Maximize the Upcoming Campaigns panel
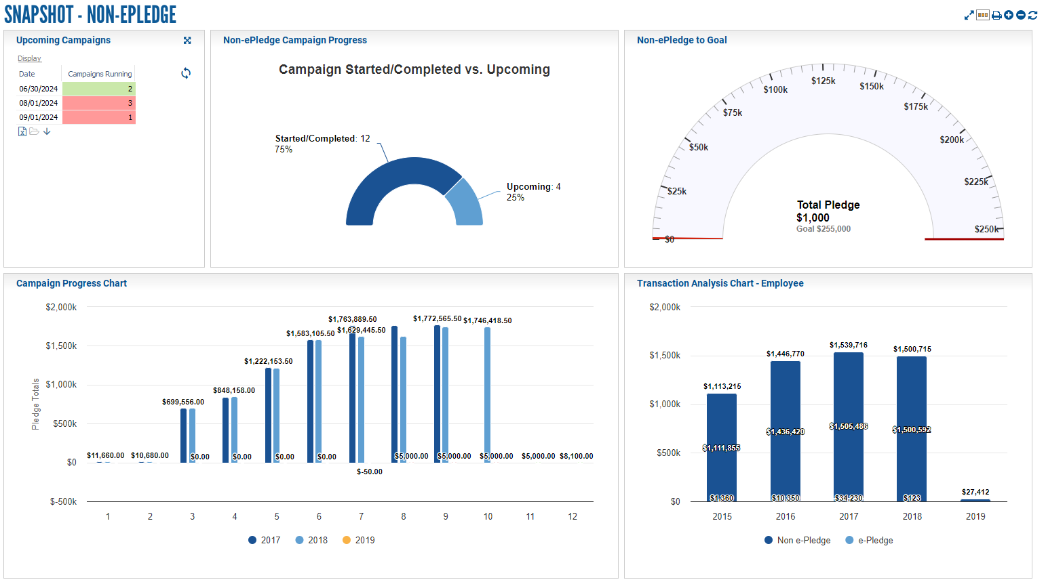Image resolution: width=1046 pixels, height=584 pixels. tap(187, 41)
